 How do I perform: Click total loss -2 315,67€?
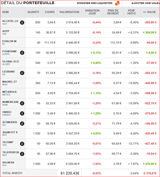[x=150, y=173]
